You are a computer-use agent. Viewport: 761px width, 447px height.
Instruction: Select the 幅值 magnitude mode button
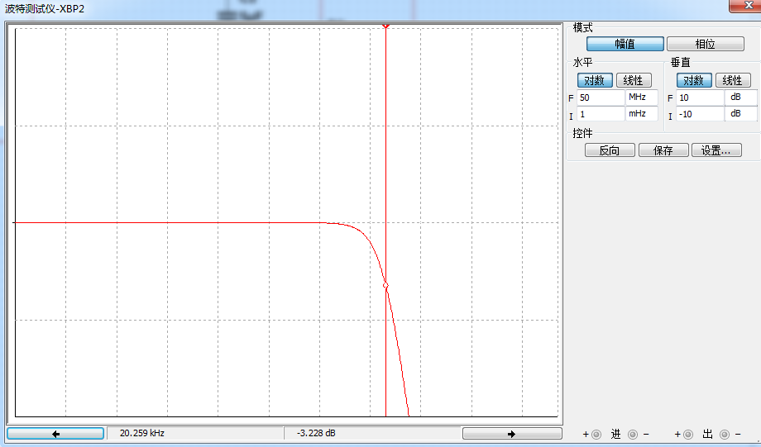[x=625, y=44]
